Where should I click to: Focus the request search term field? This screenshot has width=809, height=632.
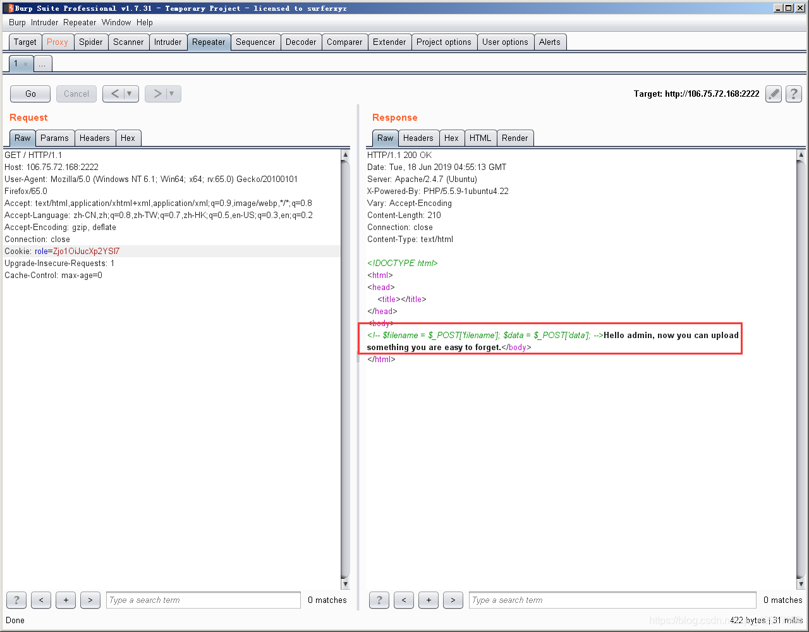[204, 600]
